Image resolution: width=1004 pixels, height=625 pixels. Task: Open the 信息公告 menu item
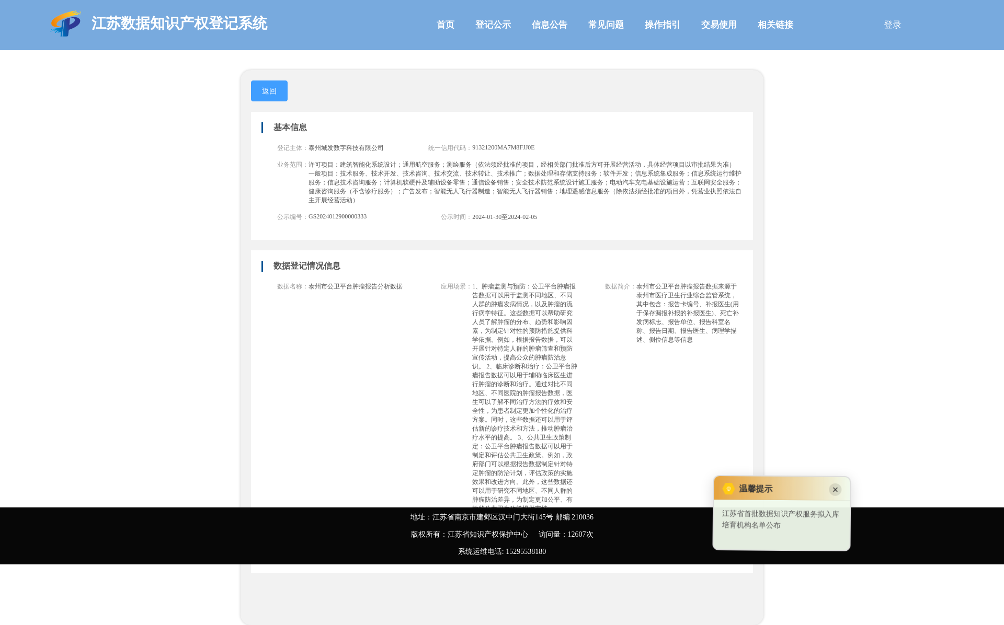[550, 25]
